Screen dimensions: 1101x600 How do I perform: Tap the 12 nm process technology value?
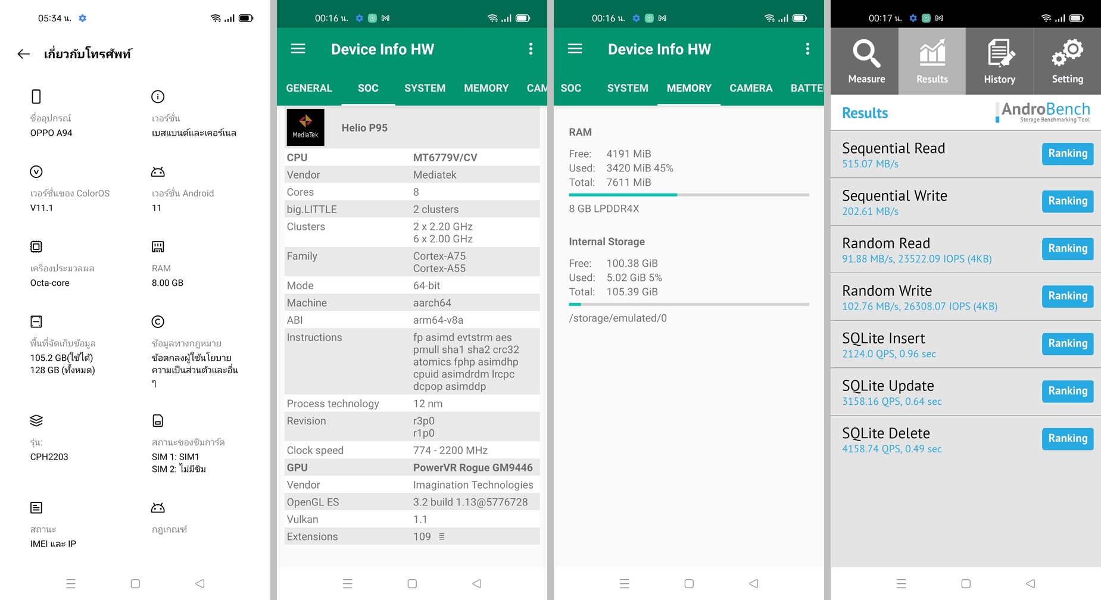click(428, 404)
